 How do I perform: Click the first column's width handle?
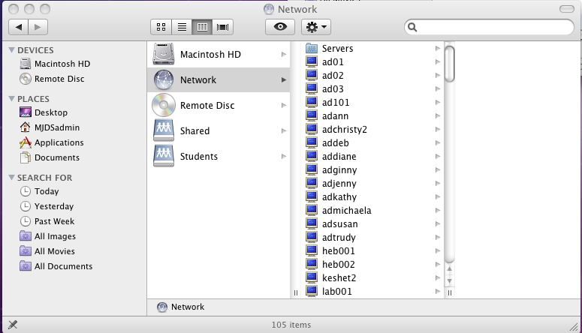[x=296, y=292]
